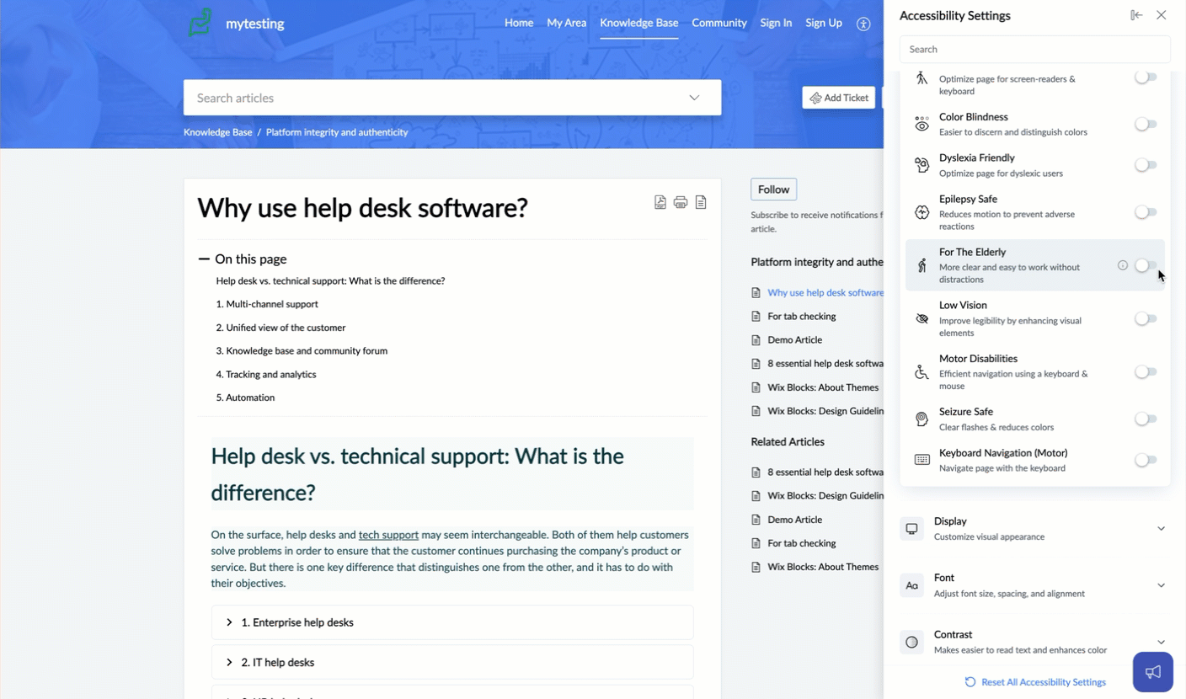Click the Add Ticket button
Image resolution: width=1186 pixels, height=699 pixels.
point(839,98)
